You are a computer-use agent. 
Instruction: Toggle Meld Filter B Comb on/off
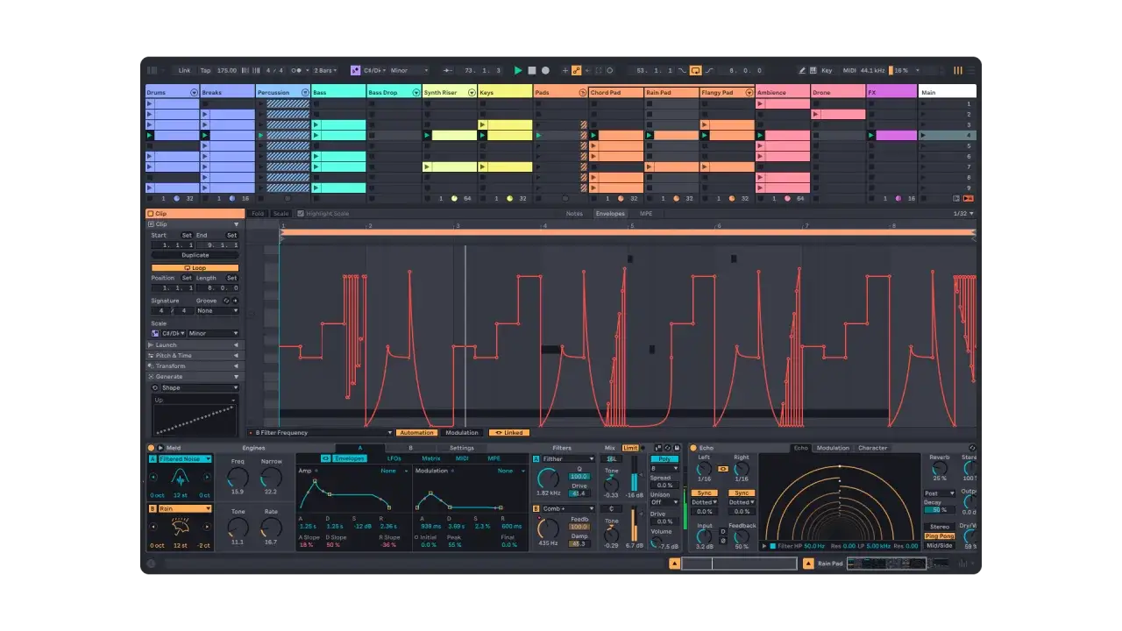[x=536, y=508]
